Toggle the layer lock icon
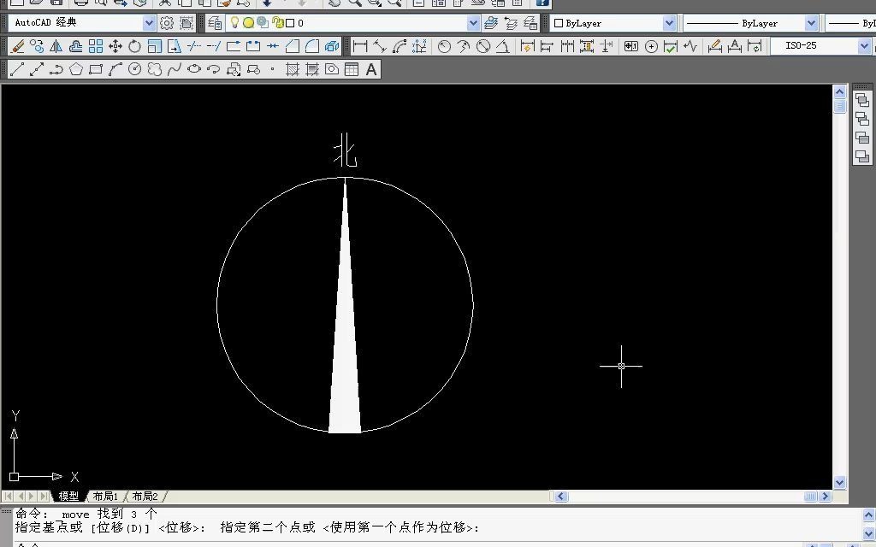 [277, 23]
